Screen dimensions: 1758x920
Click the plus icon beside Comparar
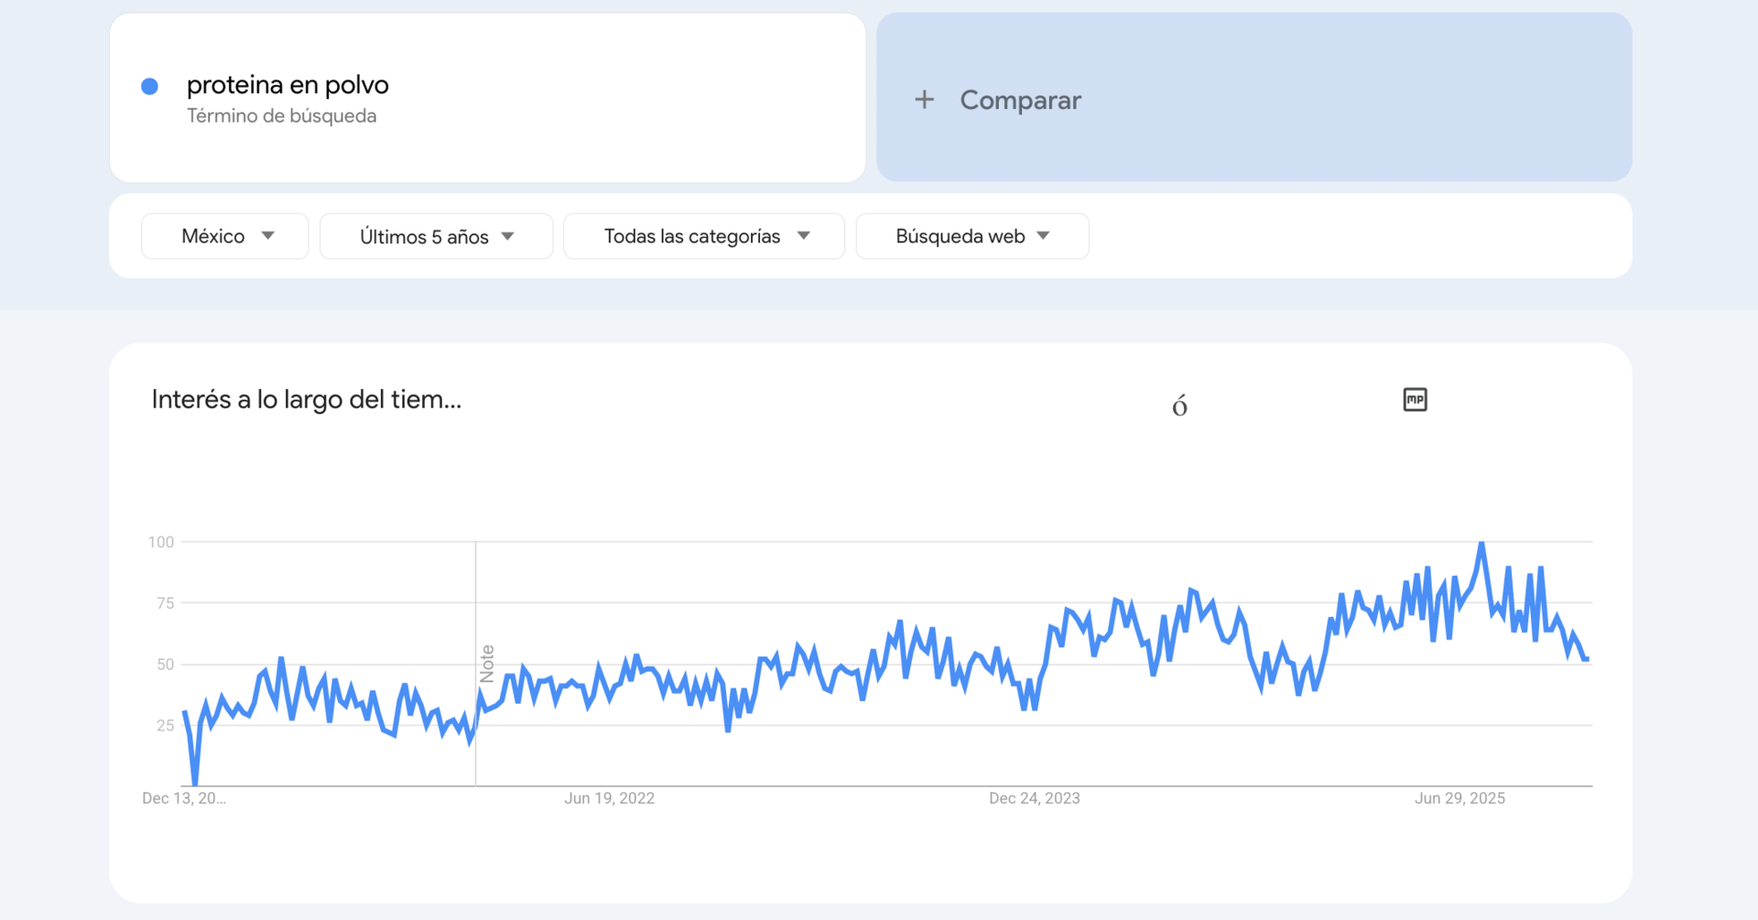coord(924,100)
